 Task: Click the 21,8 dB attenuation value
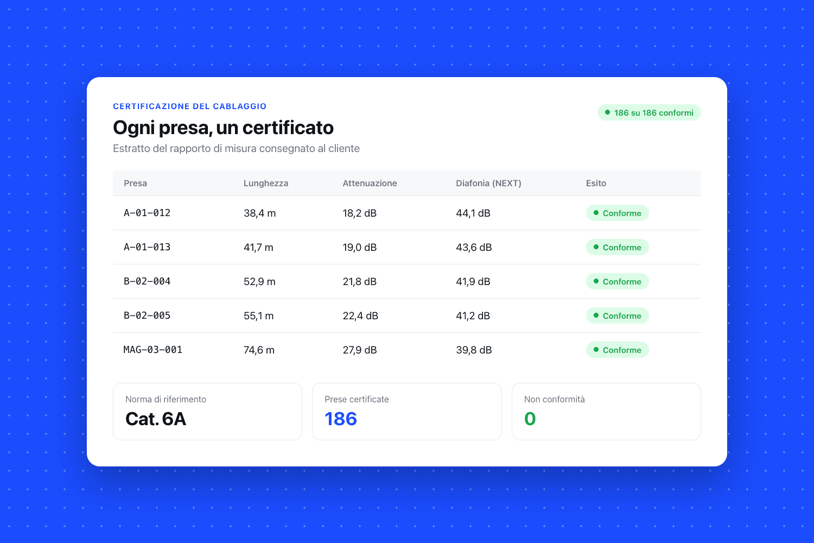coord(359,281)
